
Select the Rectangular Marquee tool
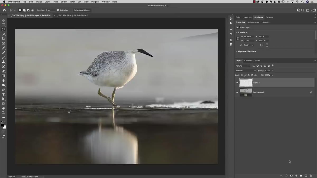click(x=3, y=25)
